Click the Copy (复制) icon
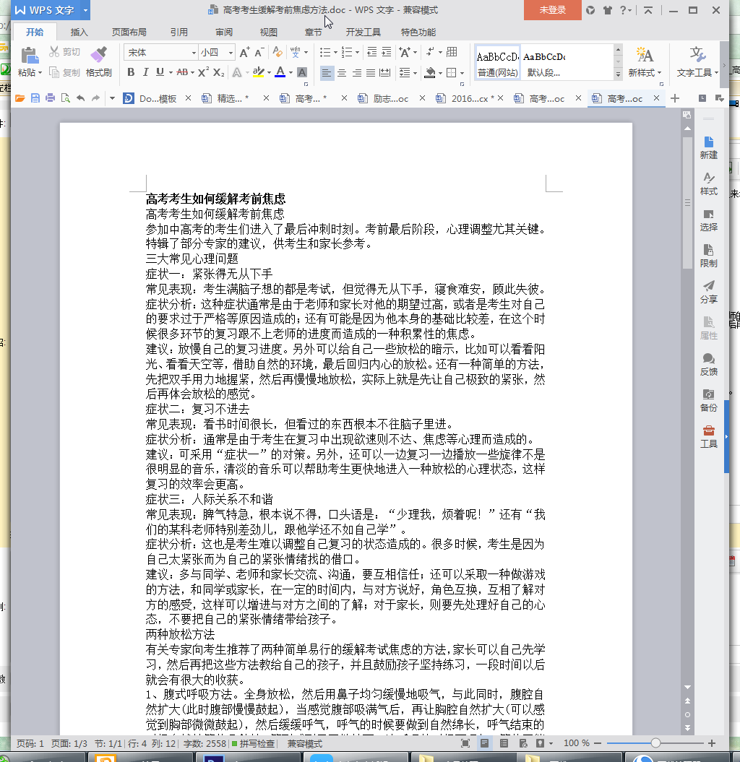Viewport: 740px width, 762px height. 54,72
